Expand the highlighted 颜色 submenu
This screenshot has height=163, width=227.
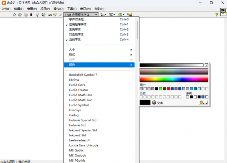[99, 65]
